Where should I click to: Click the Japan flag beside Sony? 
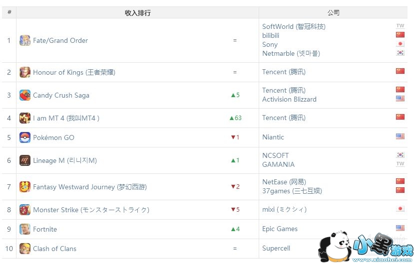click(x=400, y=44)
